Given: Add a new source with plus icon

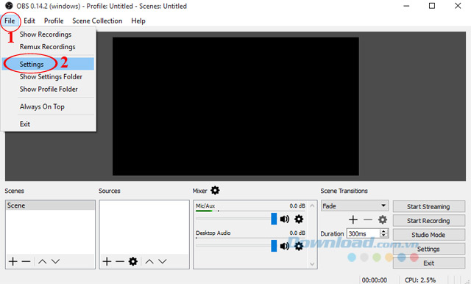Looking at the screenshot, I should pos(107,261).
